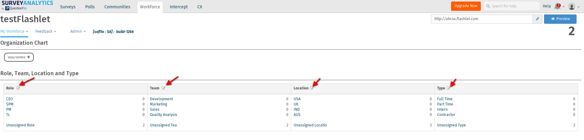Click the Upgrade Now button
584x140 pixels.
click(x=466, y=6)
